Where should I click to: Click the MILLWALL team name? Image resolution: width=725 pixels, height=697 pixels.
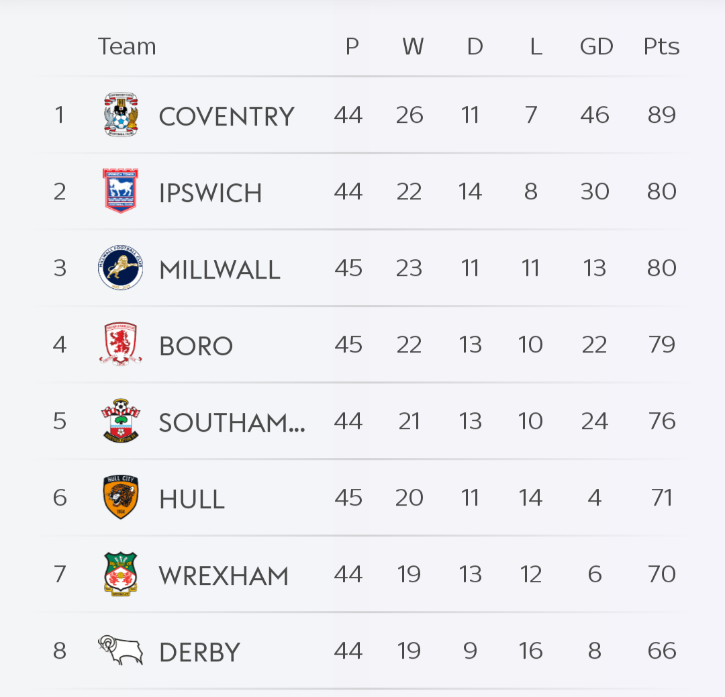(220, 270)
